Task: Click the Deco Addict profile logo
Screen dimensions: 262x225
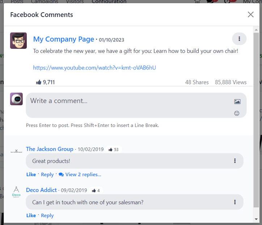Action: point(16,192)
